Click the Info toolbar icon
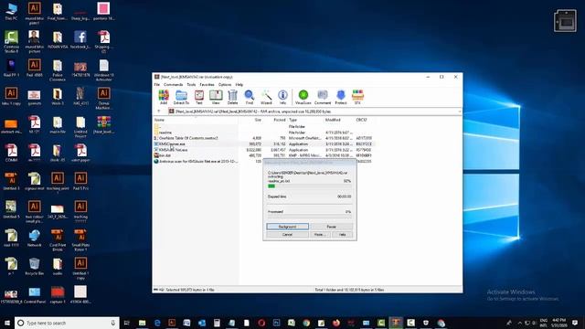 tap(282, 97)
